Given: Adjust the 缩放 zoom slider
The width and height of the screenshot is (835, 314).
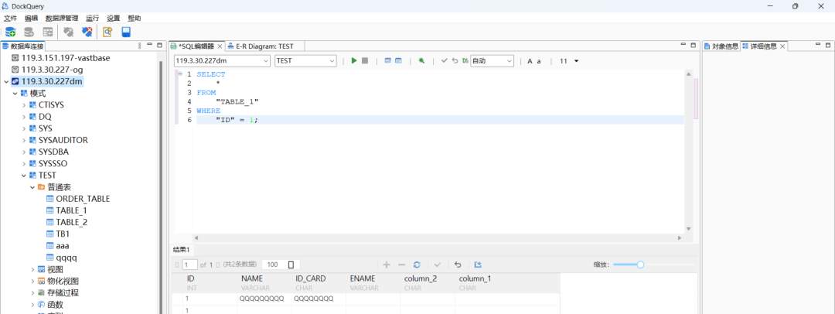Looking at the screenshot, I should (x=640, y=265).
